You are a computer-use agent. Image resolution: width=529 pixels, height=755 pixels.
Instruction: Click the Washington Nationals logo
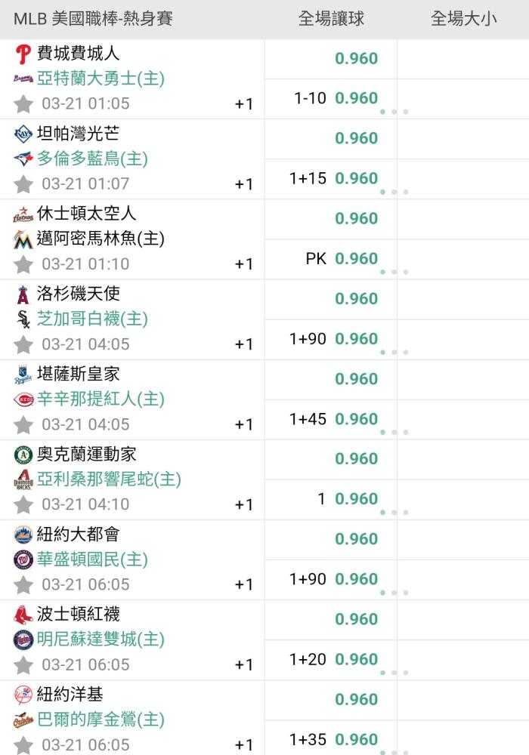[23, 559]
